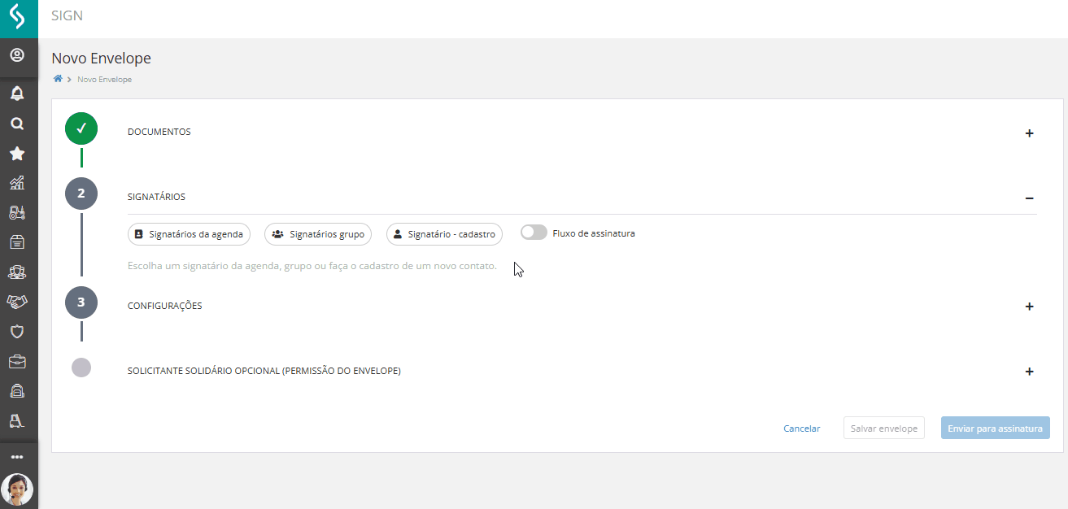Click the support agent avatar
The width and height of the screenshot is (1068, 509).
click(17, 489)
